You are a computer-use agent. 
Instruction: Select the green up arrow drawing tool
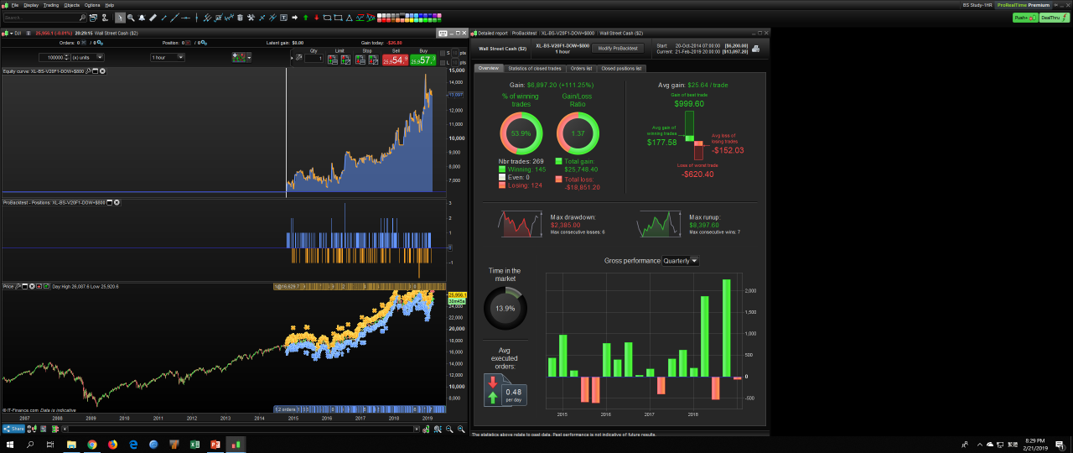[305, 18]
